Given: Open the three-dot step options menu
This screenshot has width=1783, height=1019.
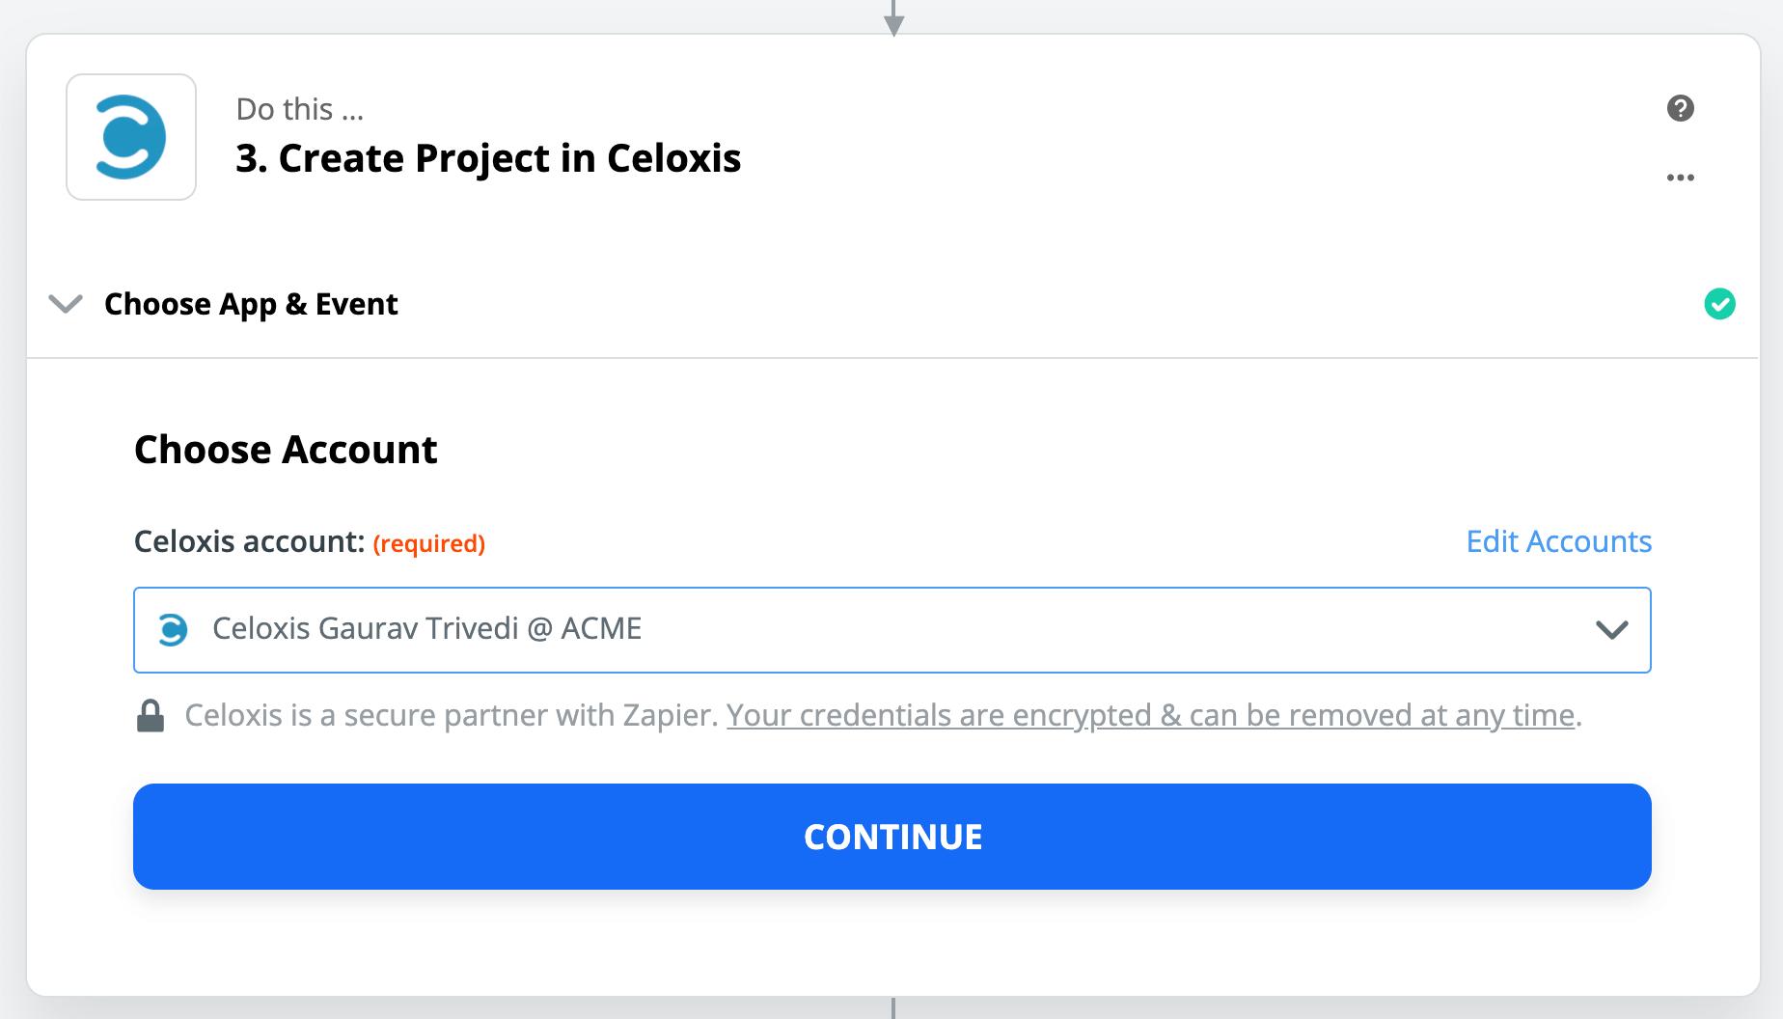Looking at the screenshot, I should tap(1680, 178).
